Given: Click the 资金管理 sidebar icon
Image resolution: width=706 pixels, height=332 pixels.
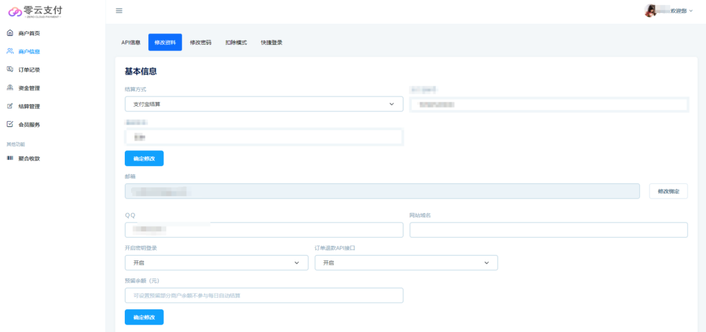Looking at the screenshot, I should pyautogui.click(x=10, y=87).
